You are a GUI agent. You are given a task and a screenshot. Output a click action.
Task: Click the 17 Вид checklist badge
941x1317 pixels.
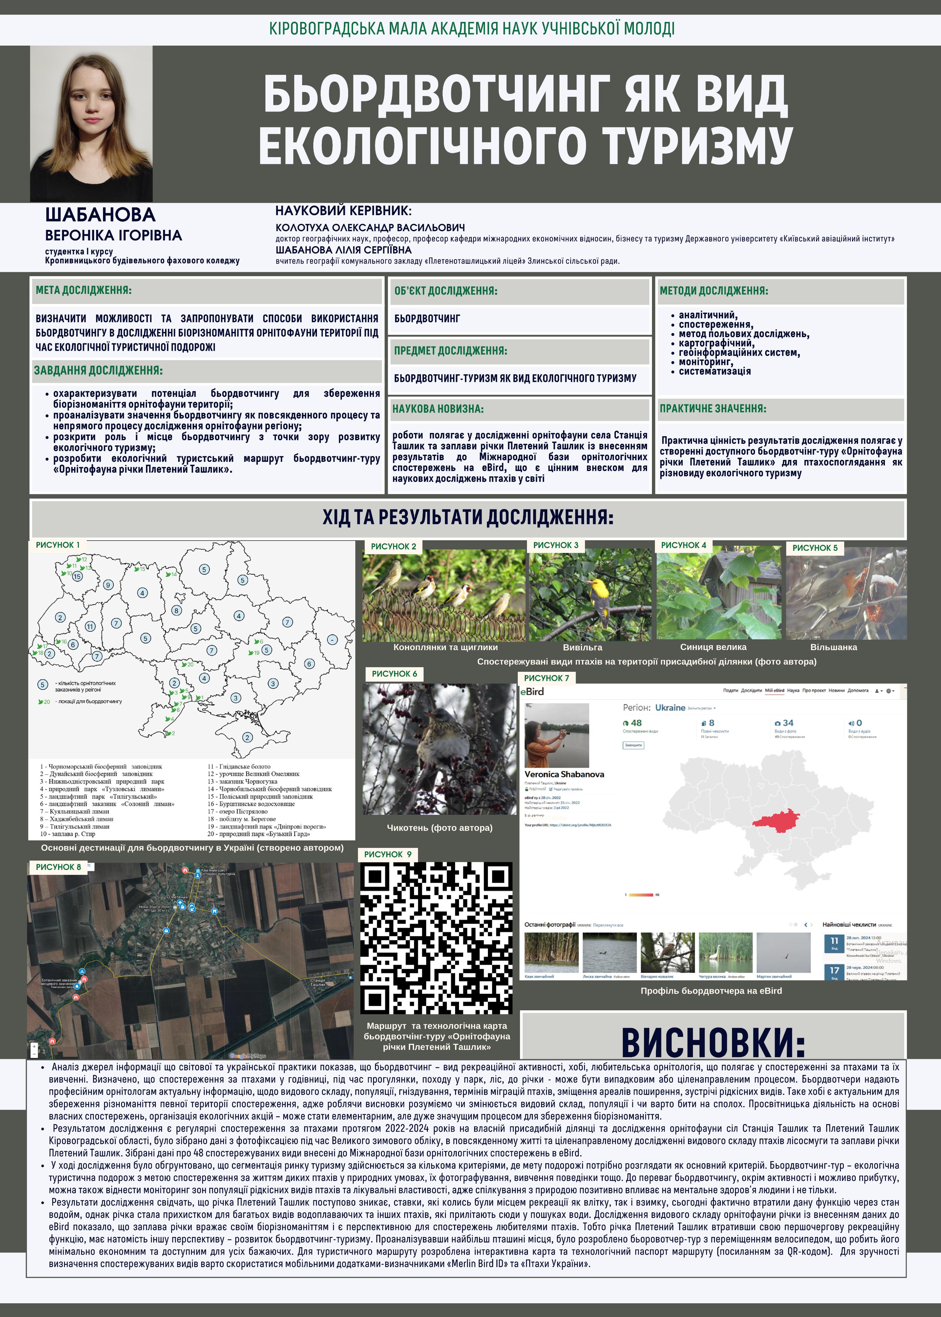coord(834,972)
